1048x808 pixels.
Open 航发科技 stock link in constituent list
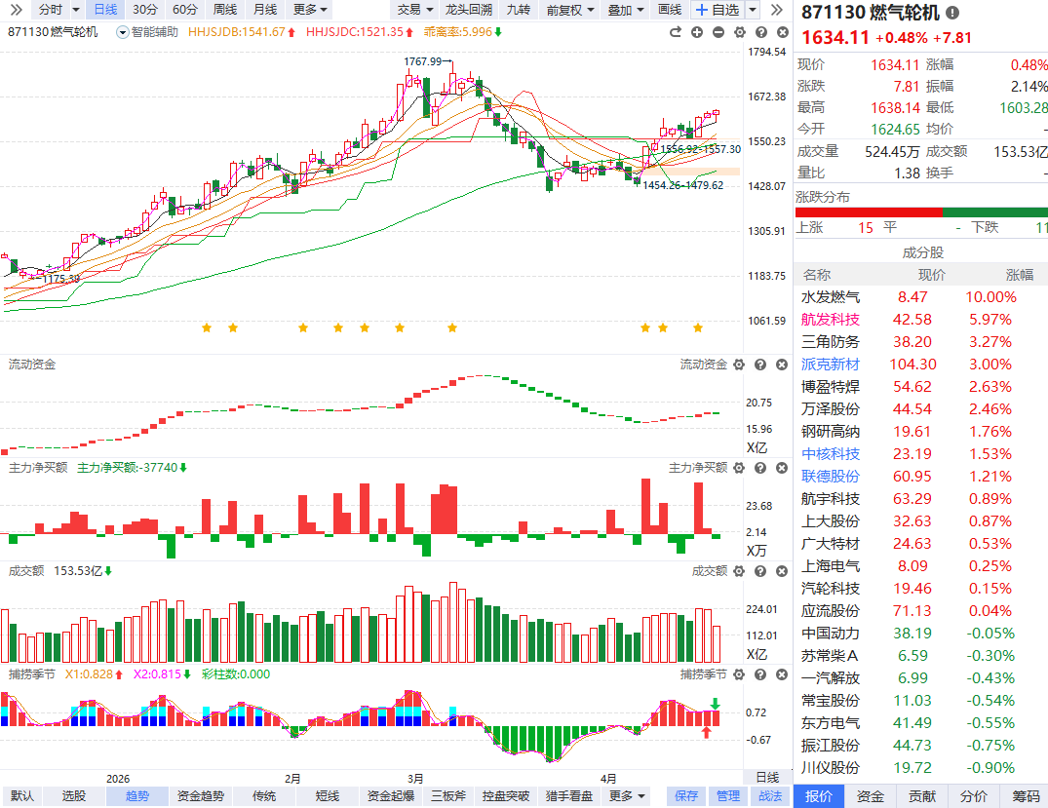click(831, 320)
